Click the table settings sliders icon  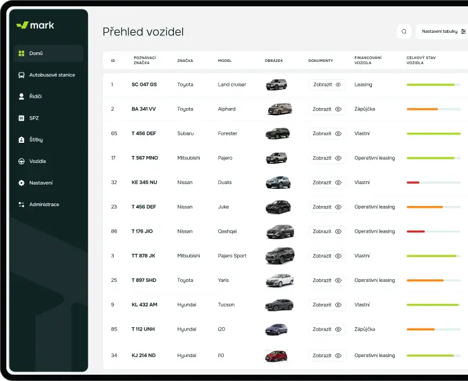(463, 32)
